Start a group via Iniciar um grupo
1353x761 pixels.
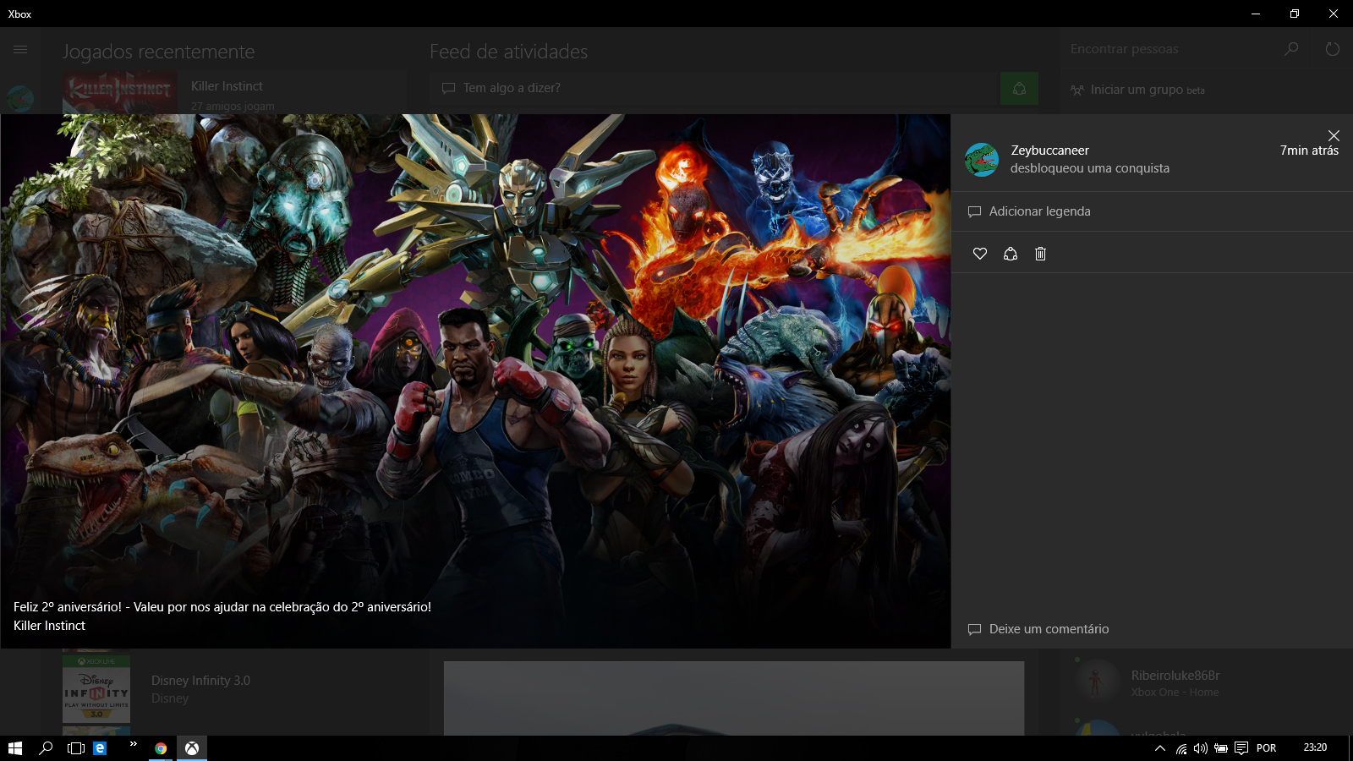click(1138, 90)
